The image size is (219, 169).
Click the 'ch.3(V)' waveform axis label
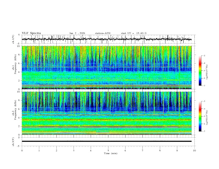pyautogui.click(x=13, y=142)
